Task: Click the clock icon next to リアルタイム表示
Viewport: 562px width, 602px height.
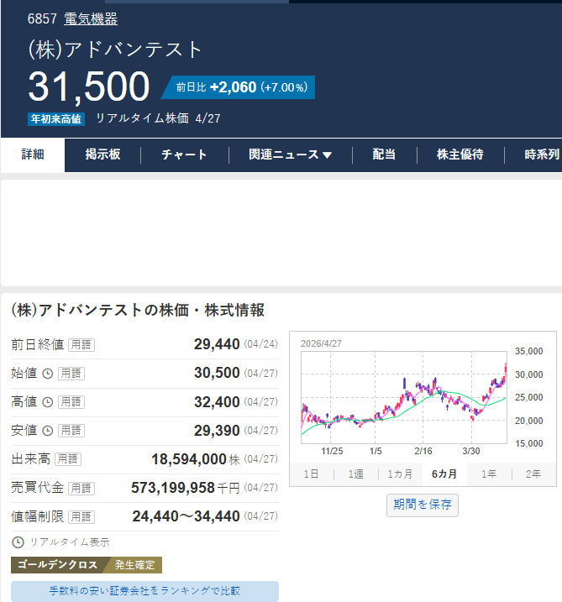Action: [x=18, y=542]
